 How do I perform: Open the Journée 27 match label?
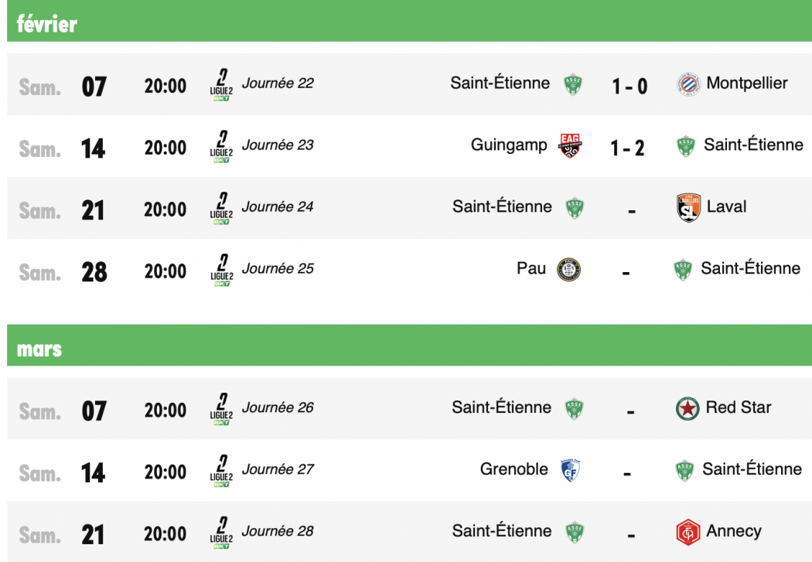278,470
